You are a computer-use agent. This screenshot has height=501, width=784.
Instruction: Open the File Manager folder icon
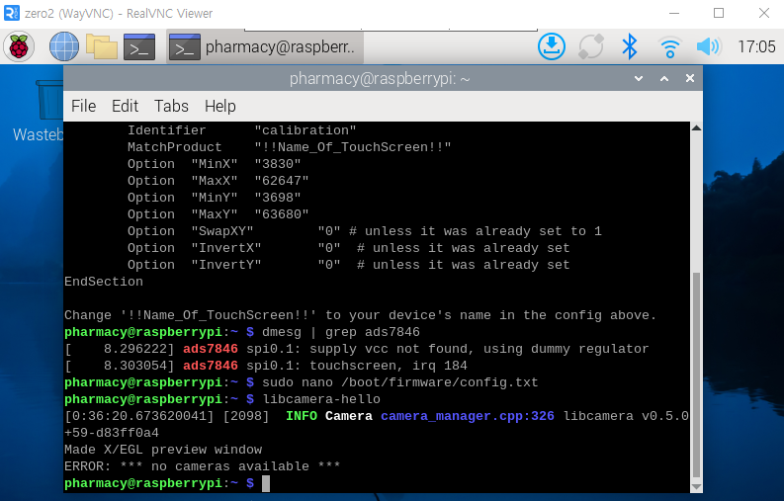coord(101,46)
